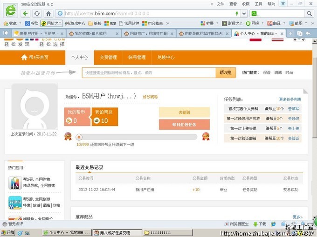Screen dimensions: 317x237
Task: Open the 查看 menu
Action: [x=233, y=4]
